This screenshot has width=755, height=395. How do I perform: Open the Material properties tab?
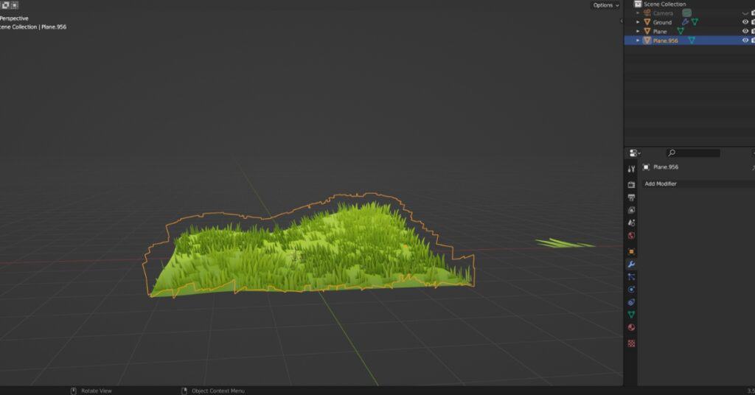(x=631, y=328)
